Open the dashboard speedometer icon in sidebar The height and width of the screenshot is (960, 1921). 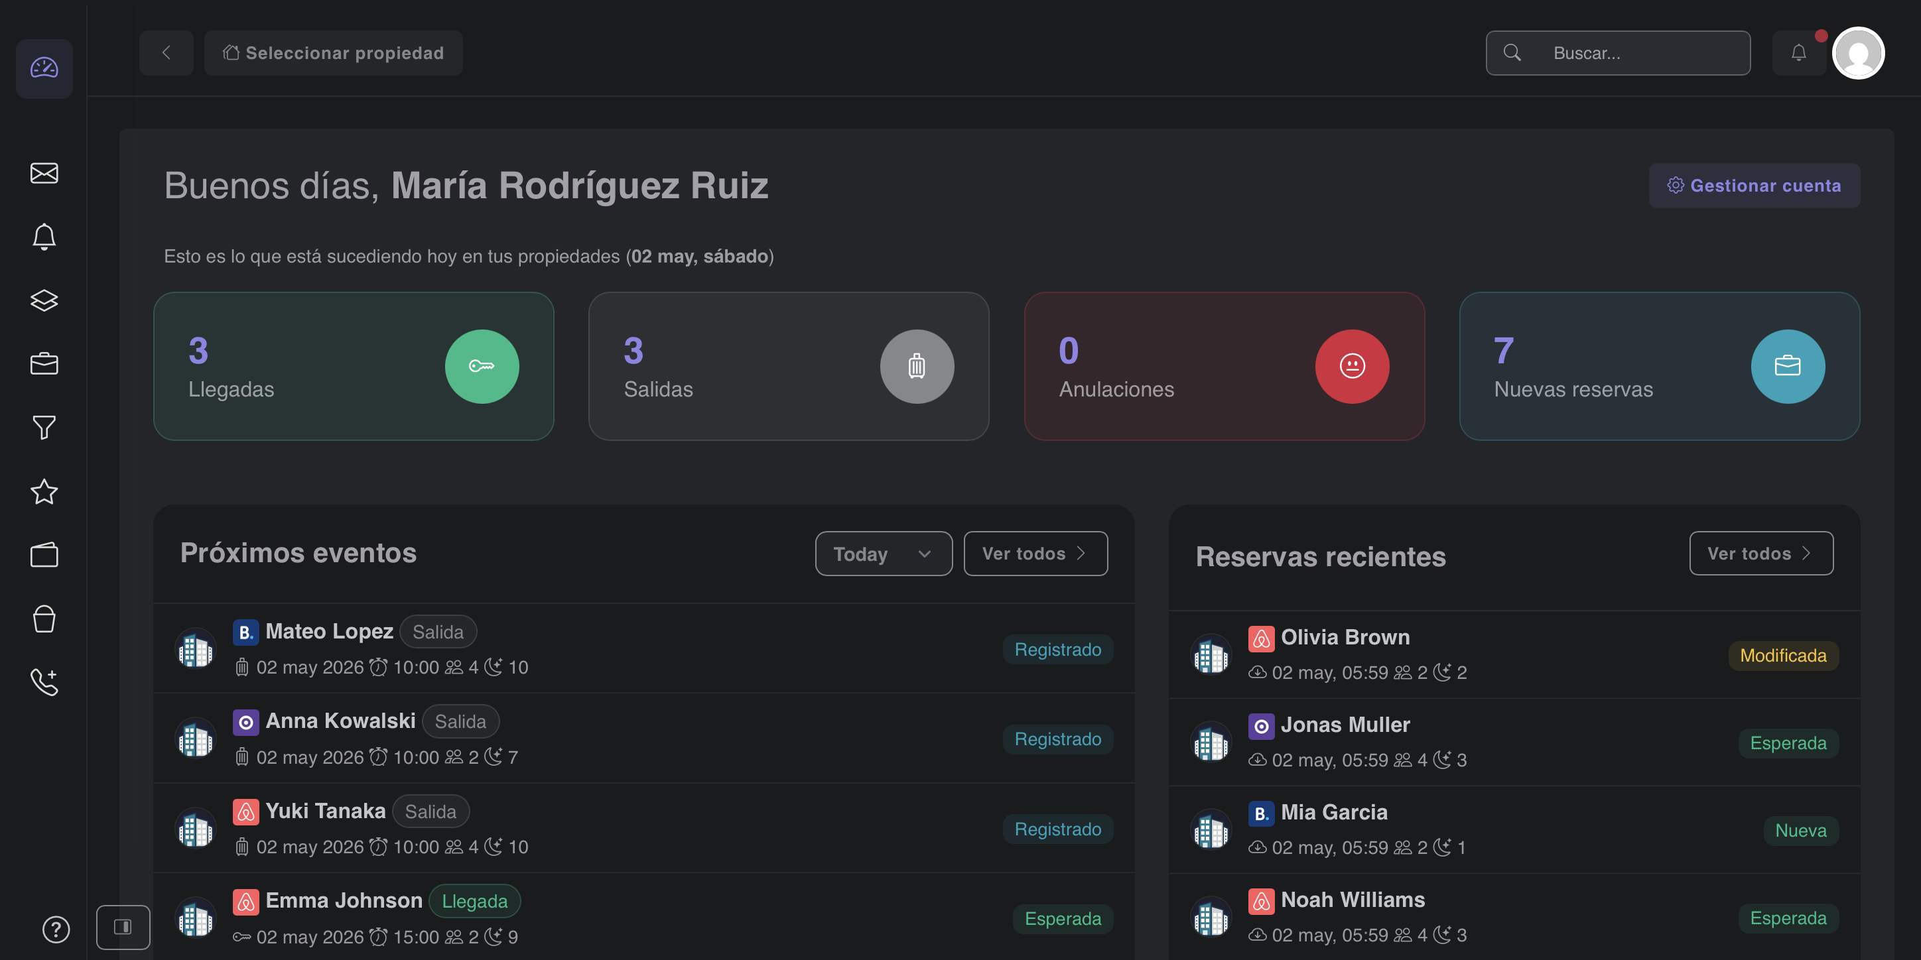pos(44,68)
